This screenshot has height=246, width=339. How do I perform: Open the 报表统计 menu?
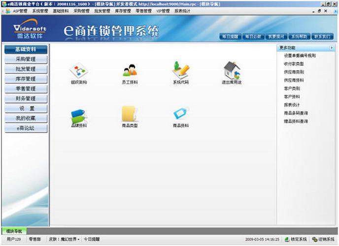point(182,11)
